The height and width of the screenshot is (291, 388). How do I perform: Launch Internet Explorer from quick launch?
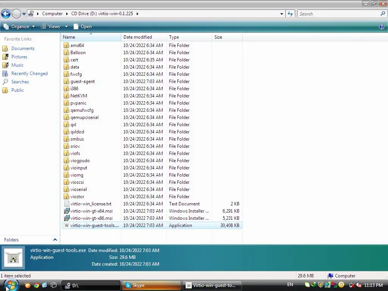[x=45, y=285]
